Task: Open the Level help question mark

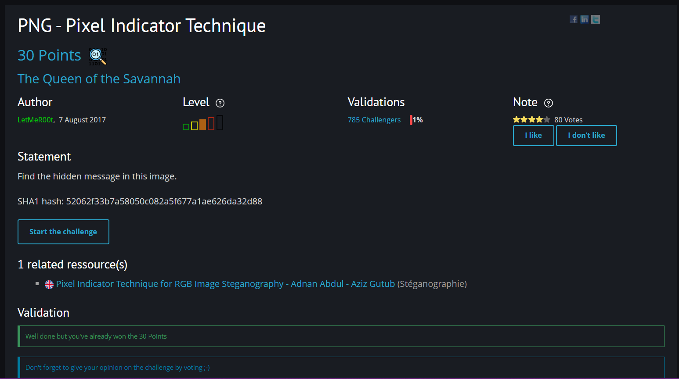Action: coord(220,103)
